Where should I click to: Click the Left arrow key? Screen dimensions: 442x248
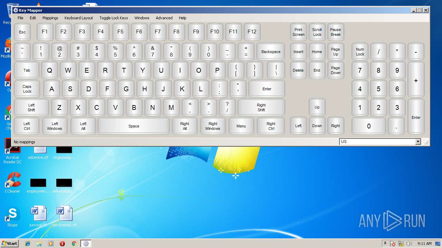[298, 126]
